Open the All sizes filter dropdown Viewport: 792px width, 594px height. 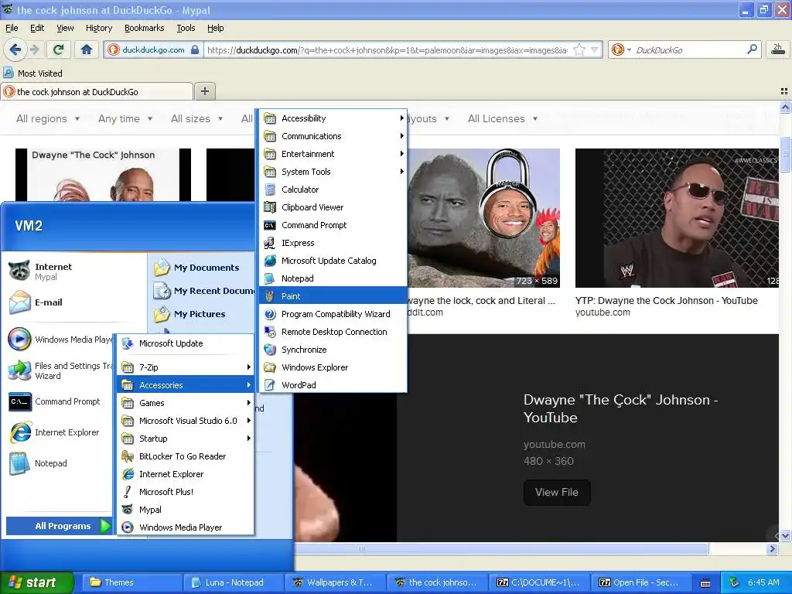tap(196, 118)
